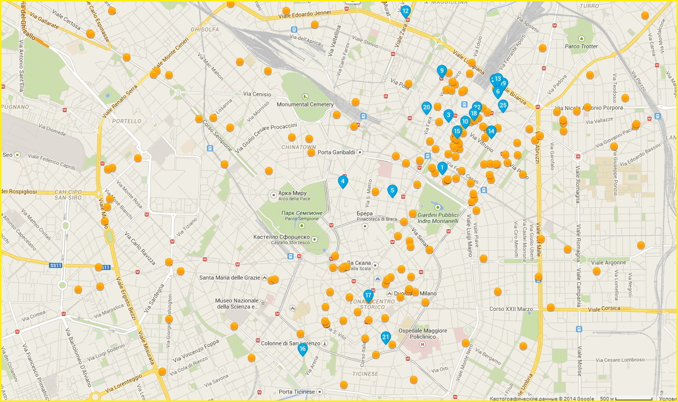Click the Parco Sempione green tree icon

(301, 225)
